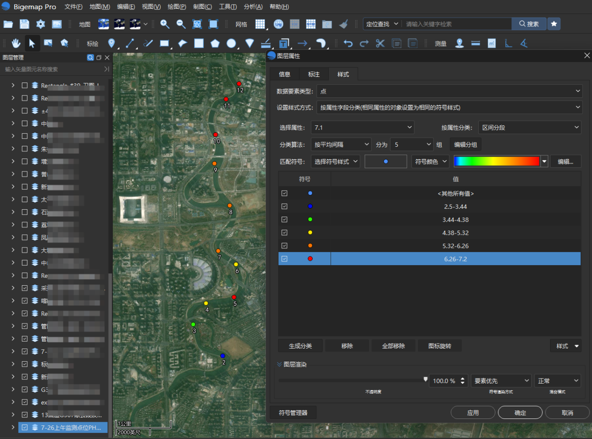Screen dimensions: 592x439
Task: Redo the last action
Action: 364,43
